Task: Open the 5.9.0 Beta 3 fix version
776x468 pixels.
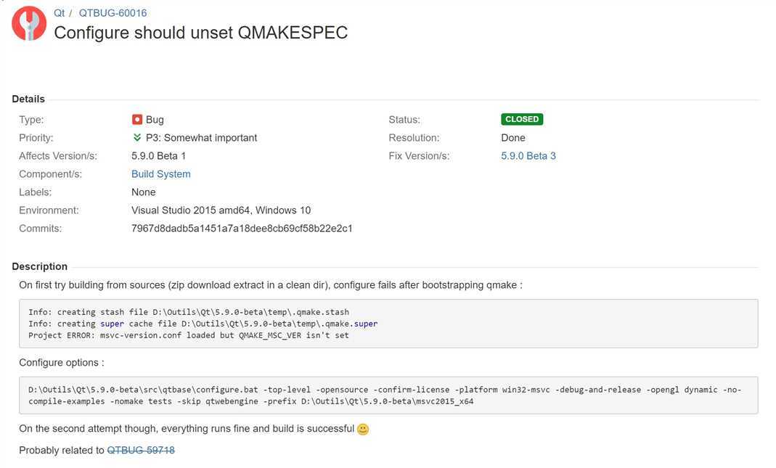Action: (x=528, y=156)
